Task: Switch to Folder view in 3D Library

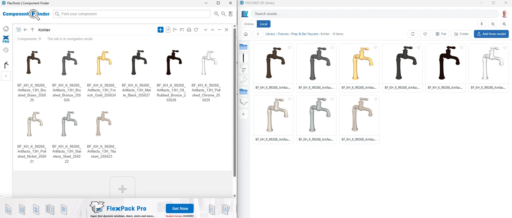Action: pyautogui.click(x=462, y=34)
